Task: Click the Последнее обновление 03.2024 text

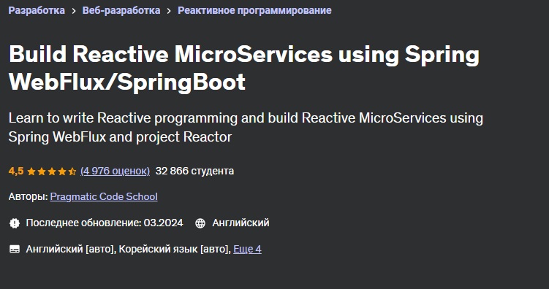Action: (x=105, y=223)
